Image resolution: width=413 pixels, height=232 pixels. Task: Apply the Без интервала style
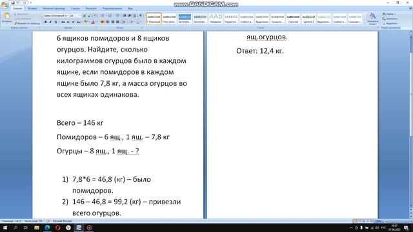point(169,19)
